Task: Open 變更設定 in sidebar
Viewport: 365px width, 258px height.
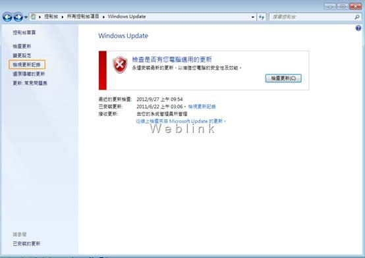Action: coord(22,55)
